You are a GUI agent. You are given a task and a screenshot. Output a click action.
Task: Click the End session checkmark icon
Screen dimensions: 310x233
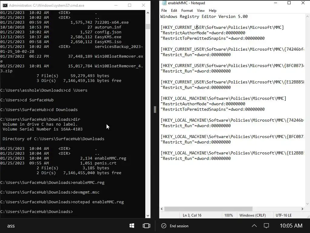(164, 226)
